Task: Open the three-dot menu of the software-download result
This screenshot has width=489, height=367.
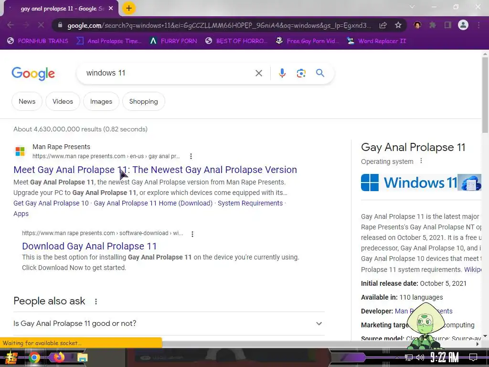Action: [x=192, y=234]
